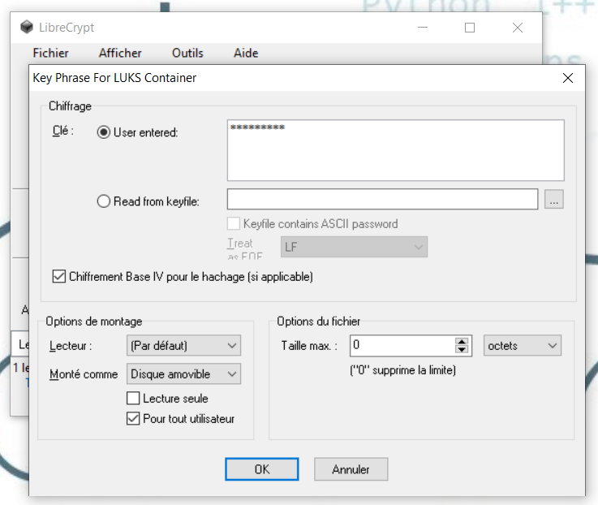Open the Lecteur (Par défaut) dropdown
The height and width of the screenshot is (505, 598).
pos(183,345)
